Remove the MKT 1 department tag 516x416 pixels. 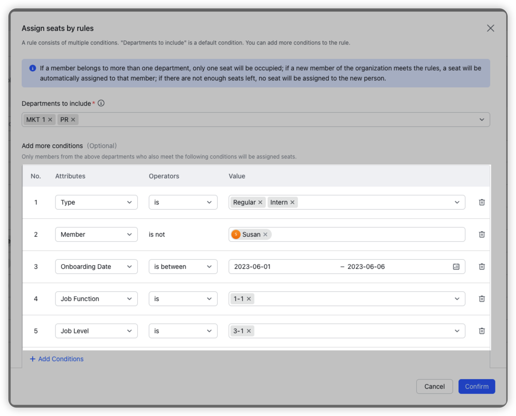[50, 120]
